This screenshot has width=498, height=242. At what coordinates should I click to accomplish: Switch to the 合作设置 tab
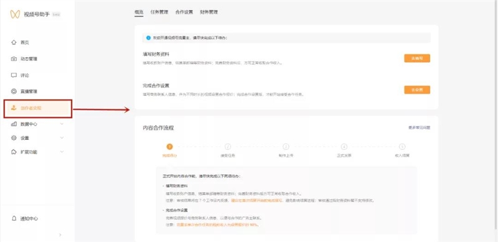184,12
